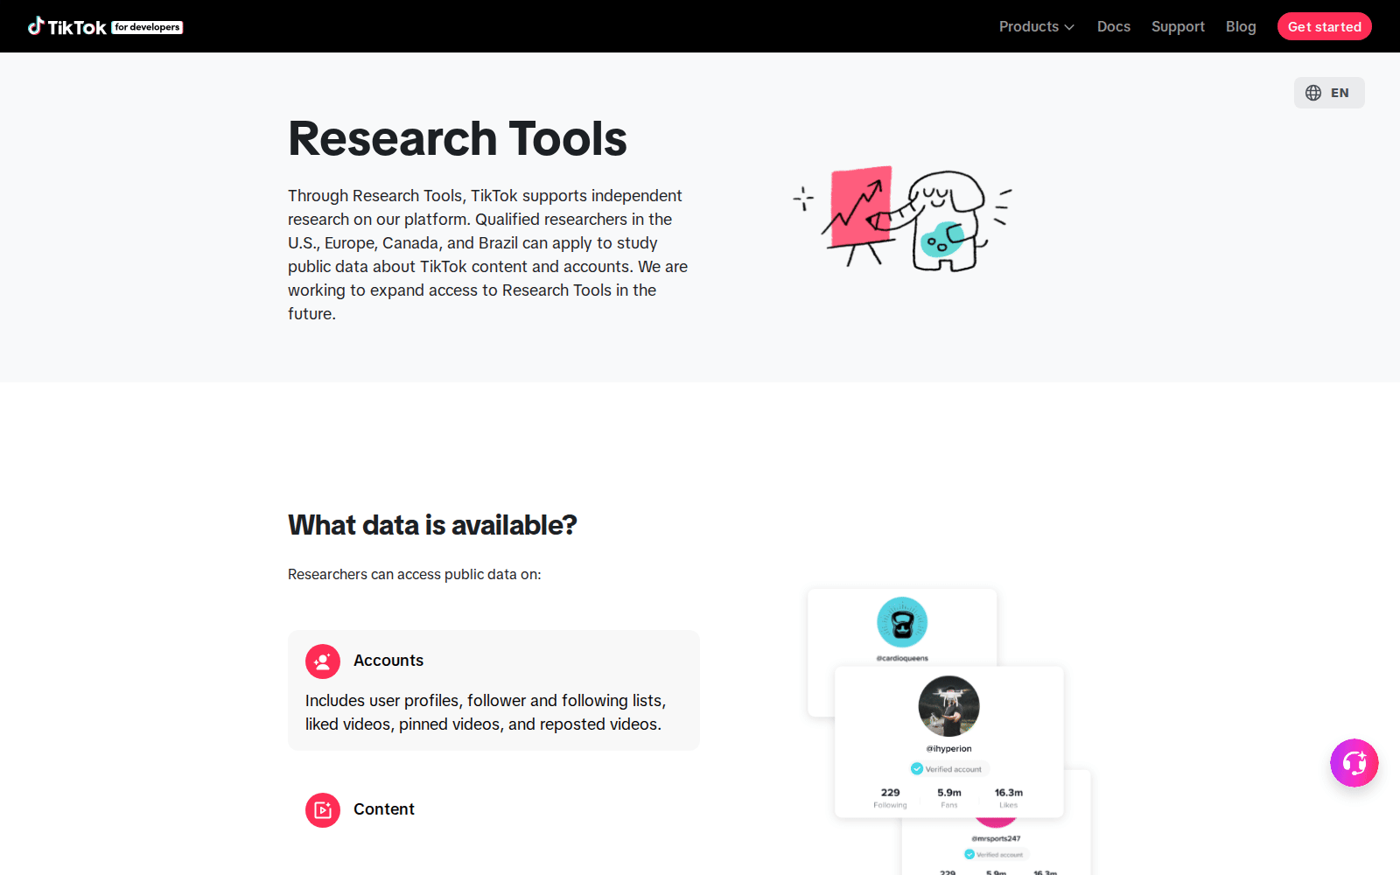Click the 16.3m Likes stat on @ihyperion card
Viewport: 1400px width, 875px height.
(x=1009, y=798)
